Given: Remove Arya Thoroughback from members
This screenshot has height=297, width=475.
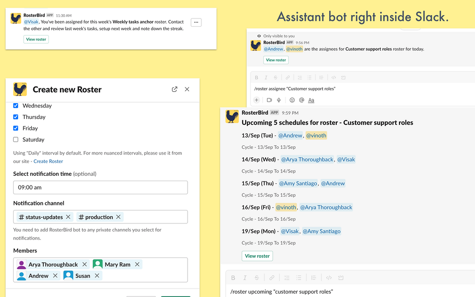Looking at the screenshot, I should tap(85, 264).
